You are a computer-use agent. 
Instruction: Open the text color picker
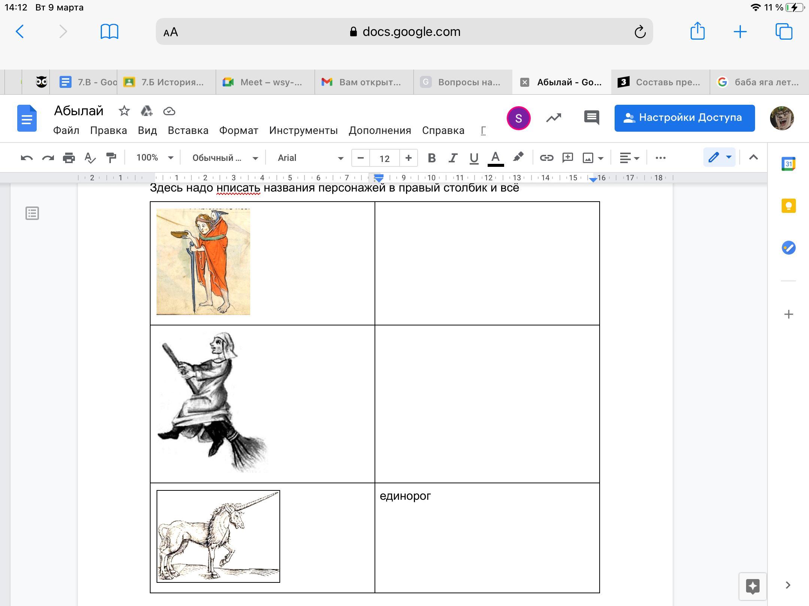click(x=496, y=158)
